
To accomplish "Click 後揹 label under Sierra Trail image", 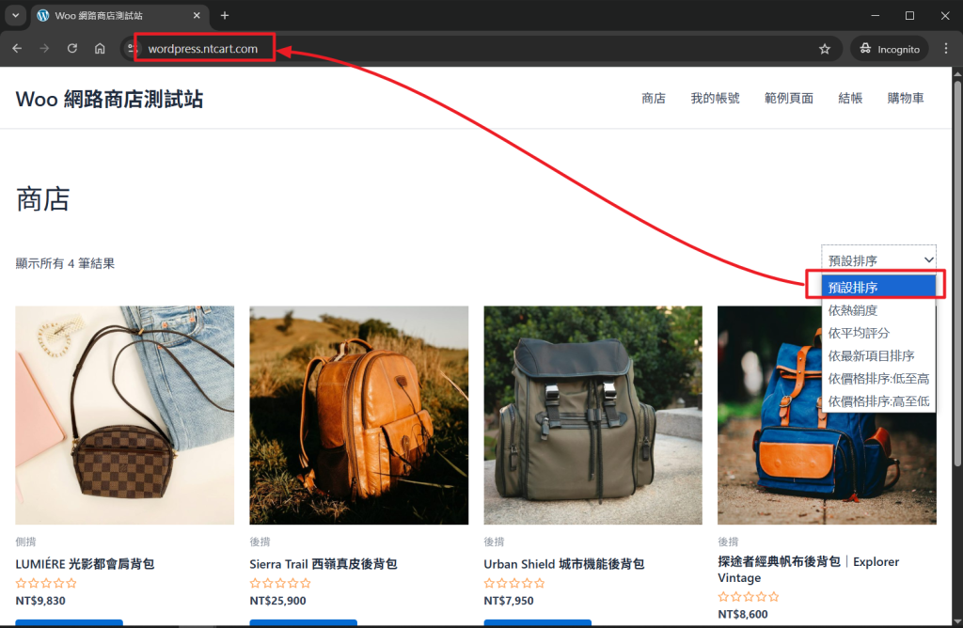I will pos(260,542).
